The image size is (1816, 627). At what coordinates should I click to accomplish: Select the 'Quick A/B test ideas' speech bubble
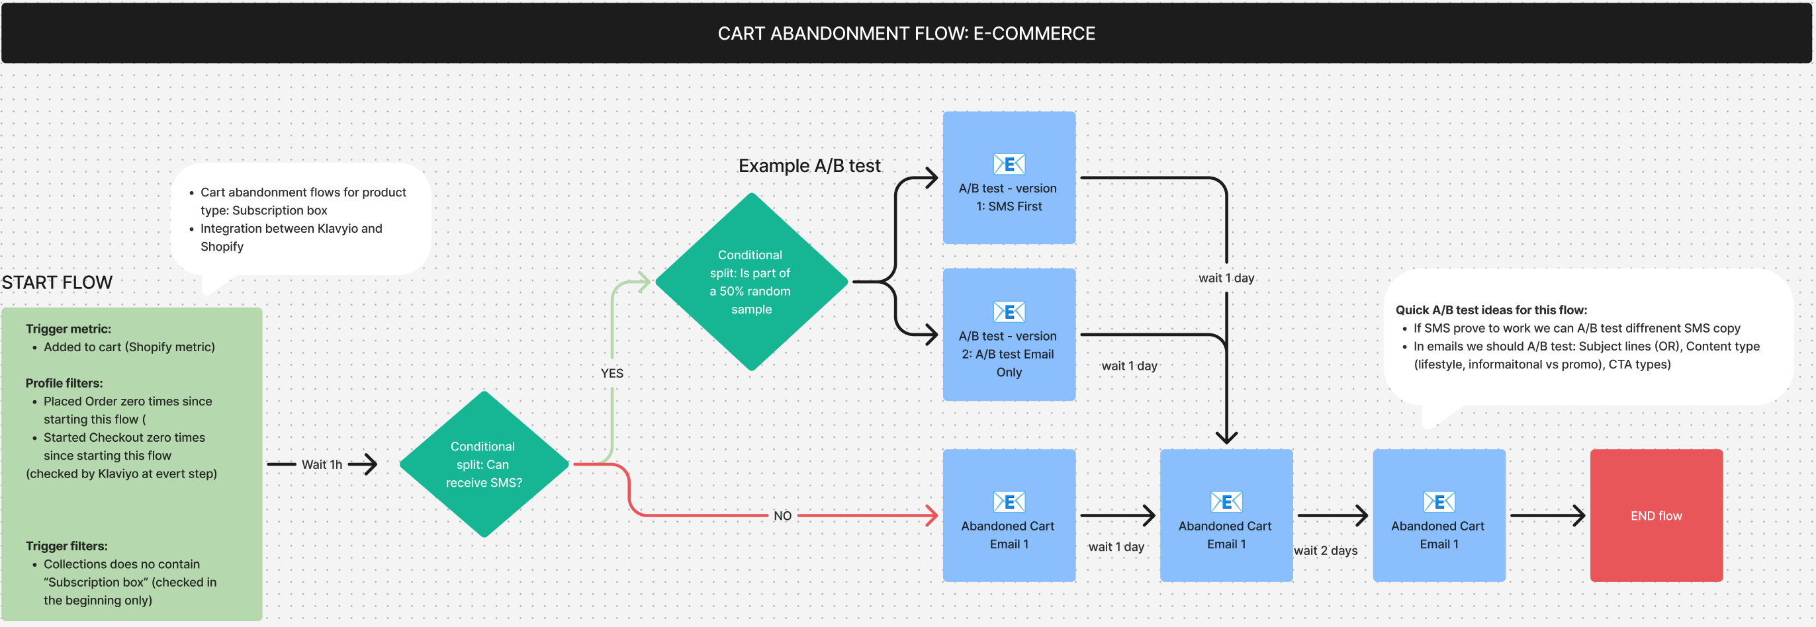pyautogui.click(x=1586, y=338)
